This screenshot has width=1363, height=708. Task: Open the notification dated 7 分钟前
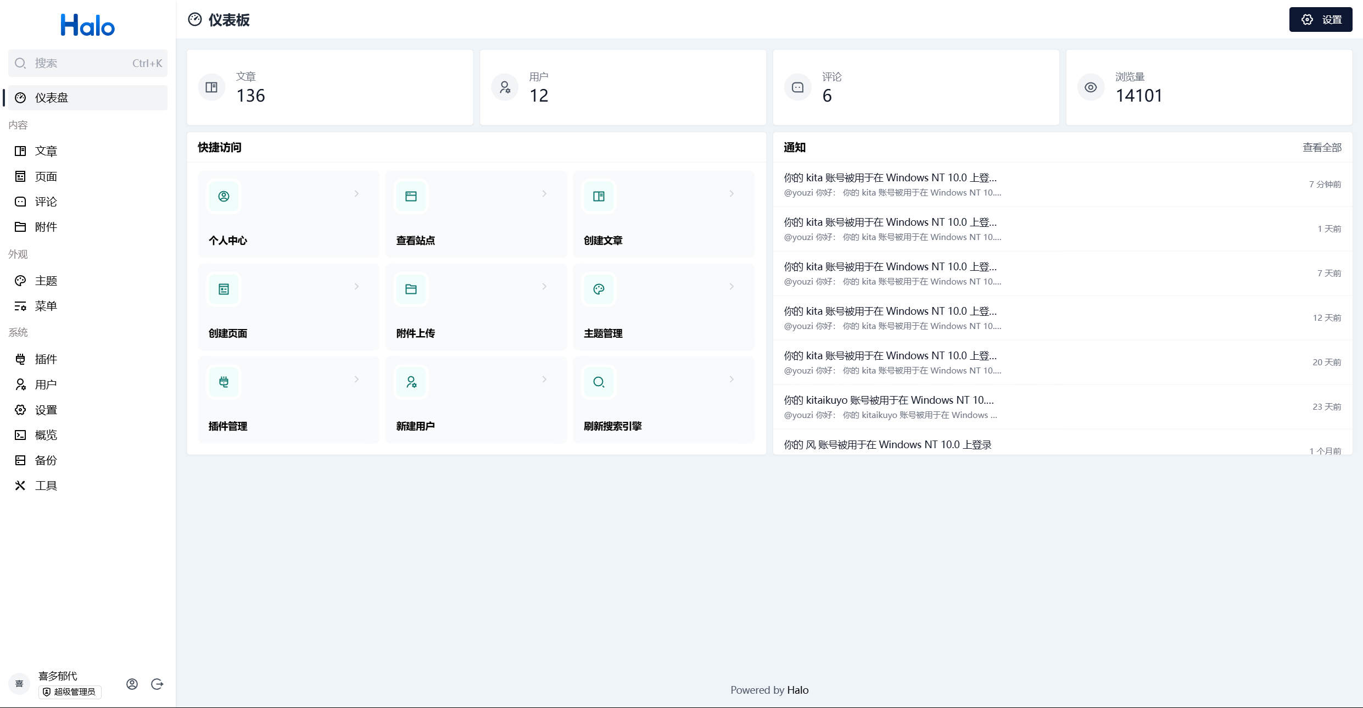1063,185
